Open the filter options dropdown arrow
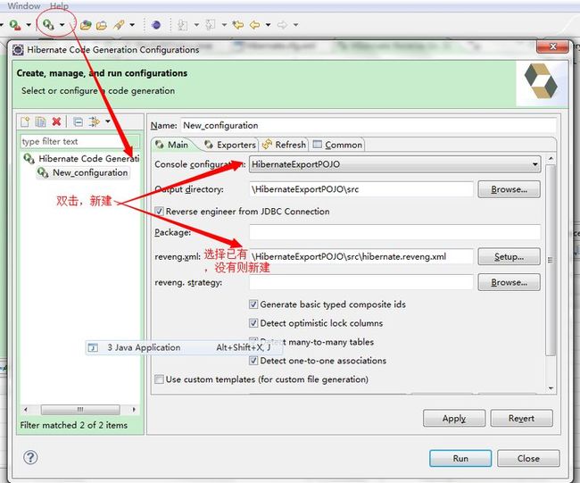 [x=108, y=121]
